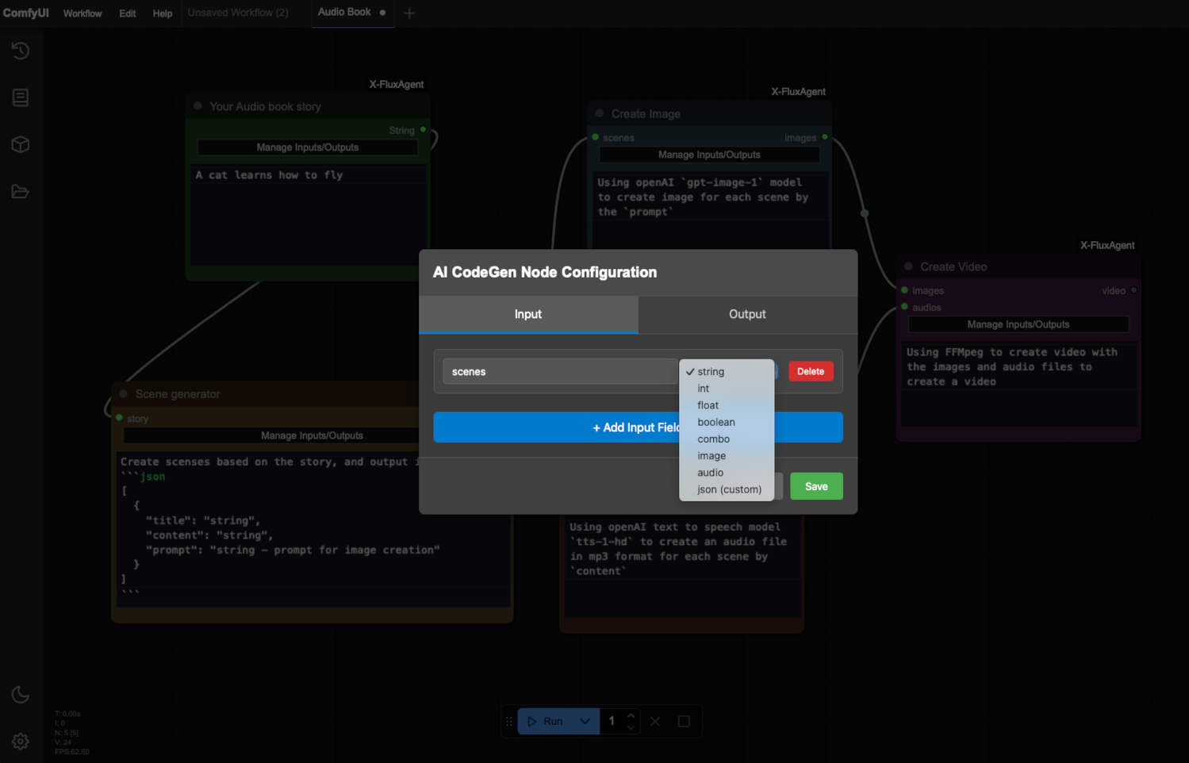This screenshot has height=763, width=1189.
Task: Click the String output port of story node
Action: pos(423,129)
